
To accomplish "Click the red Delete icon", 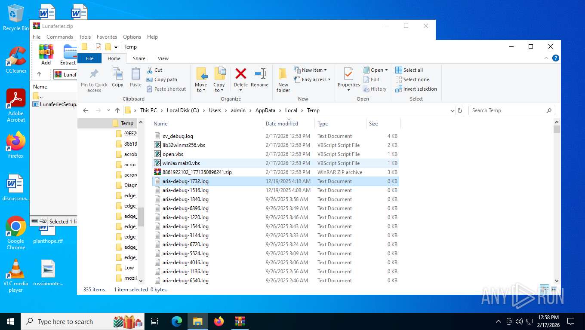I will (240, 73).
